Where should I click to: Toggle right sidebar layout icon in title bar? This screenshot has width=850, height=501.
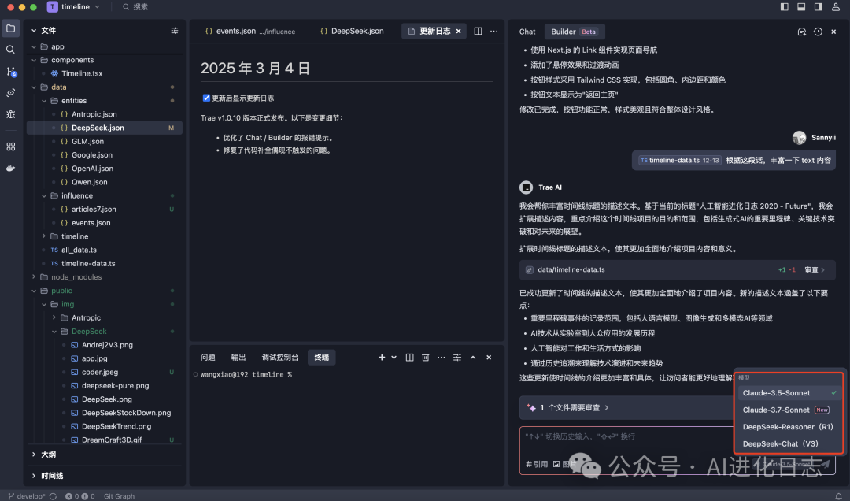click(x=818, y=6)
